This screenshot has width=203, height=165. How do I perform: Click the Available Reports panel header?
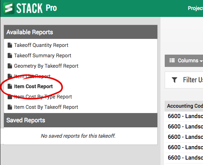point(81,32)
